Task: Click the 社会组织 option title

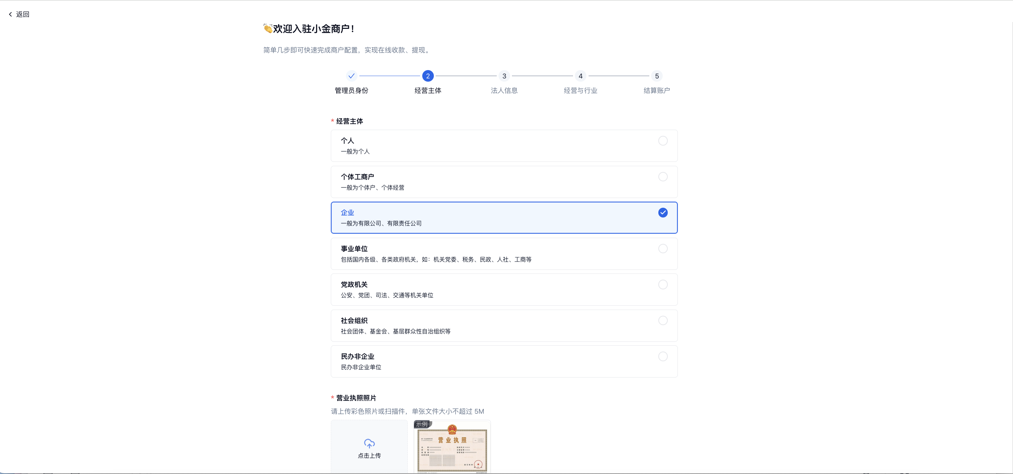Action: point(354,321)
